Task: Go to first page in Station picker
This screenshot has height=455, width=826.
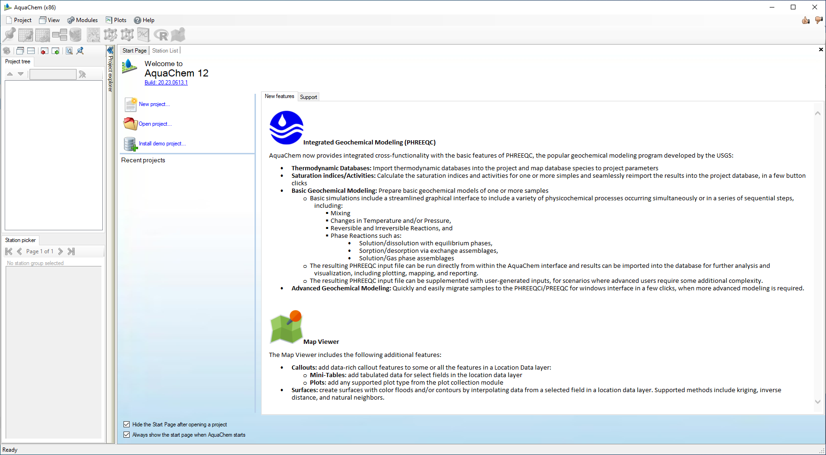Action: tap(9, 251)
